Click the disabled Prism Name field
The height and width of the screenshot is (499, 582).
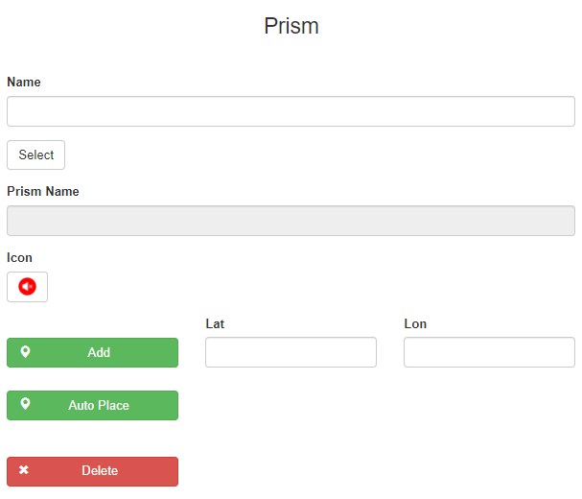pos(291,221)
